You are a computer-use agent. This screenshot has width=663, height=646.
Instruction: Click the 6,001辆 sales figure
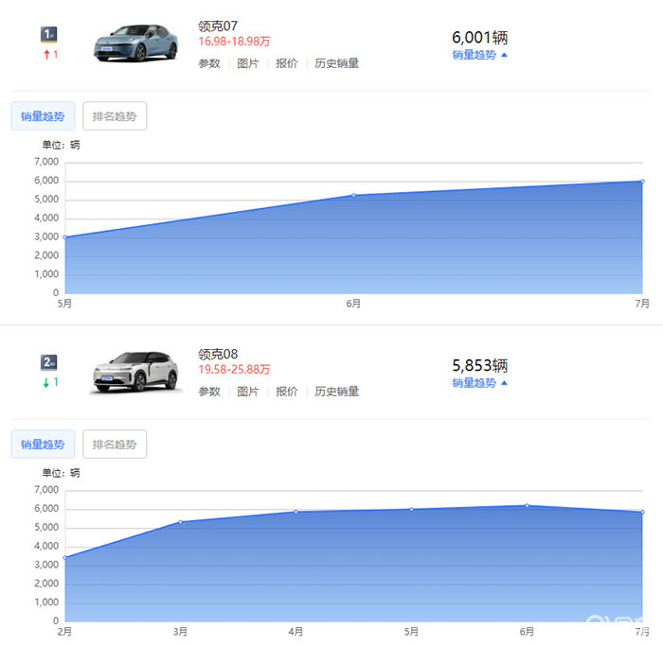point(479,38)
